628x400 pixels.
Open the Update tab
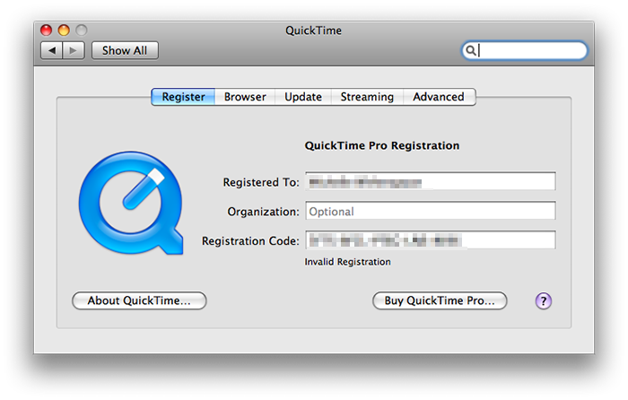pos(303,97)
